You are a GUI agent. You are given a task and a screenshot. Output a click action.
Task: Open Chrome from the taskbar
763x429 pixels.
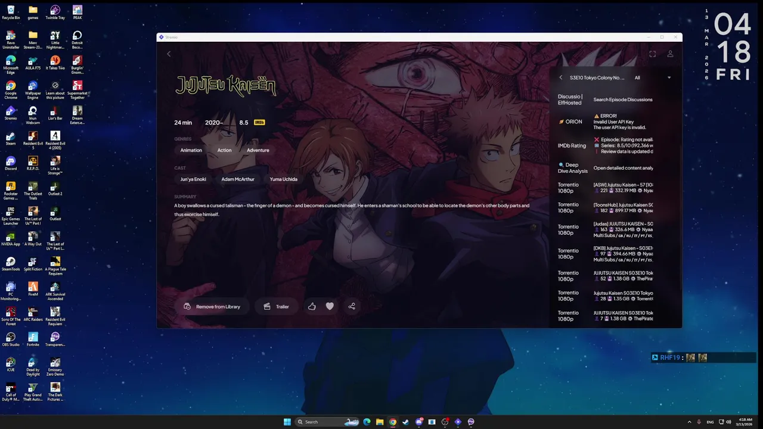pos(393,422)
